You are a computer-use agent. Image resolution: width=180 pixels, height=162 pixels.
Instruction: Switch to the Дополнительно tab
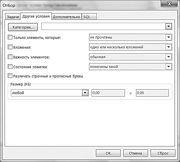point(67,17)
